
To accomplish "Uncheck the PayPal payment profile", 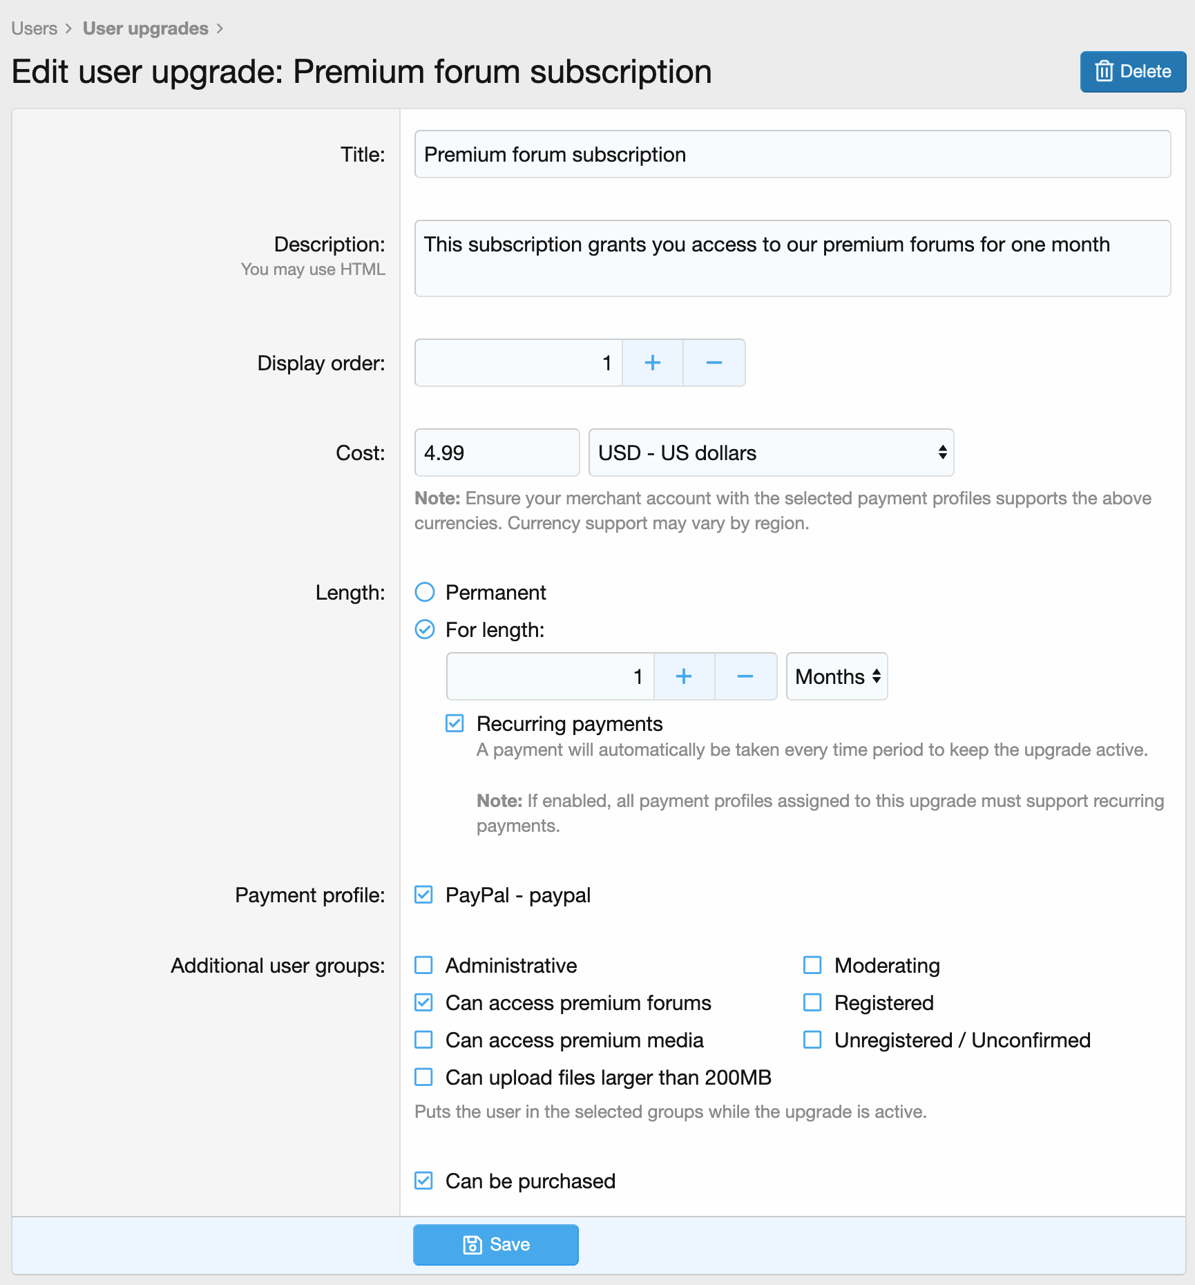I will pos(423,895).
